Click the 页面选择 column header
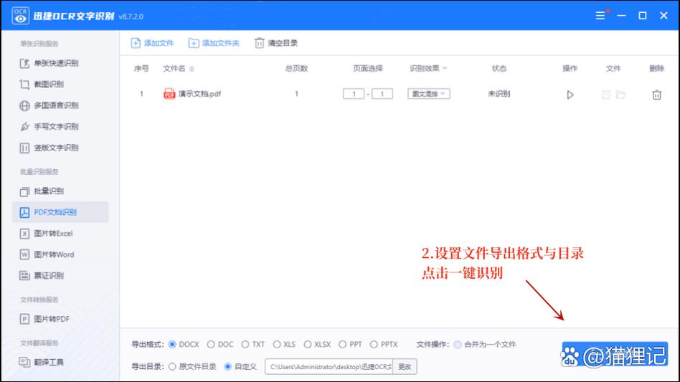This screenshot has height=382, width=680. point(368,68)
